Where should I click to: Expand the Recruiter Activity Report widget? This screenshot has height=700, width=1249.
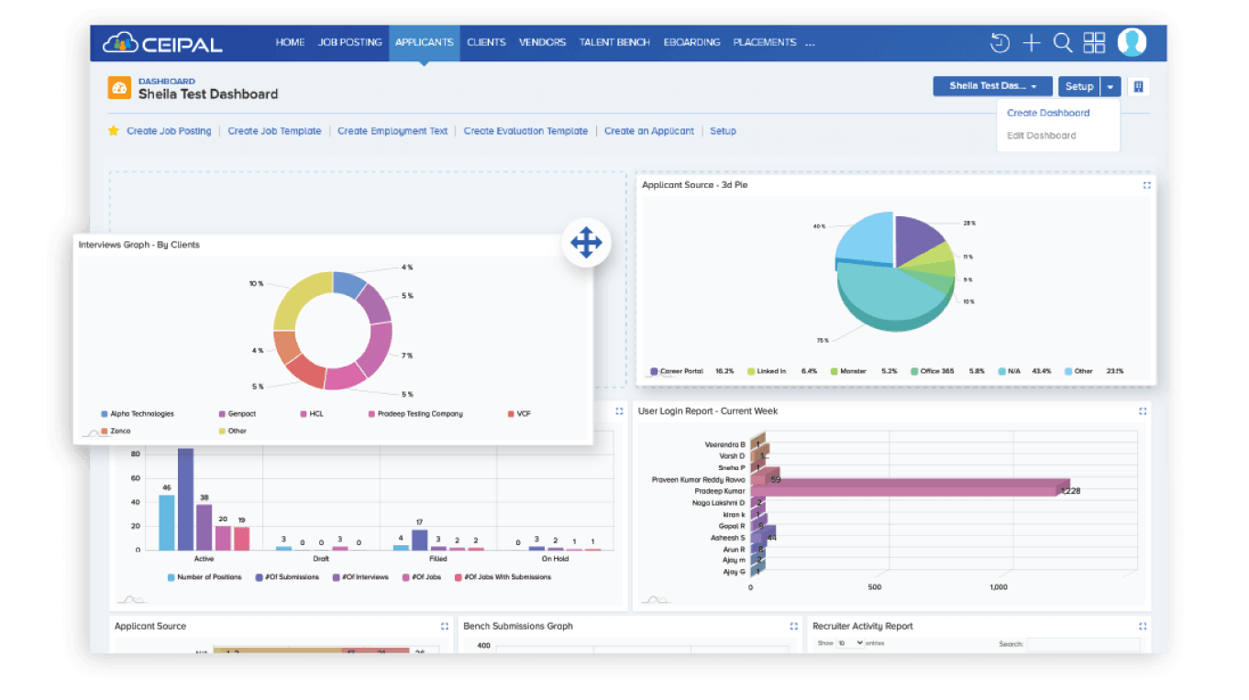[x=1143, y=627]
